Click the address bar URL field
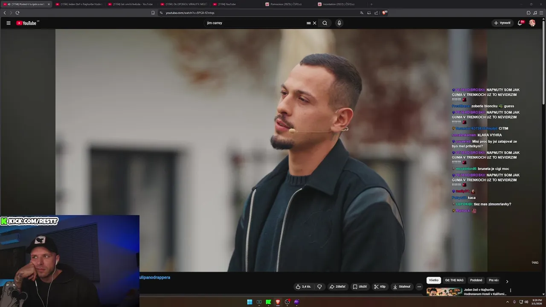The width and height of the screenshot is (546, 307). 260,13
